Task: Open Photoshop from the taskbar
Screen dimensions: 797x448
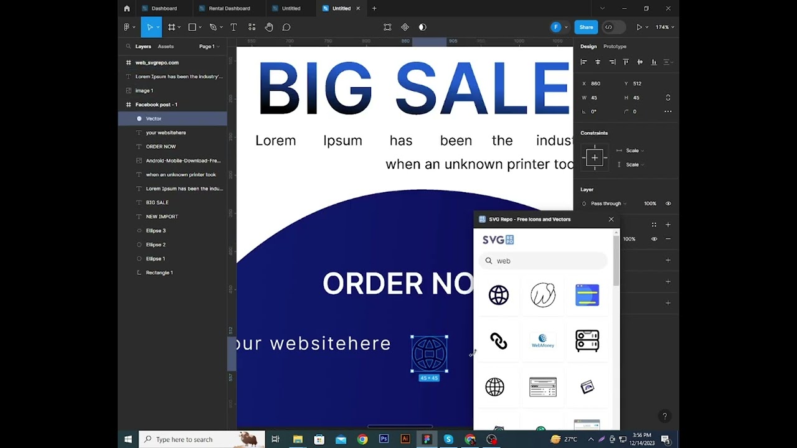Action: [384, 439]
